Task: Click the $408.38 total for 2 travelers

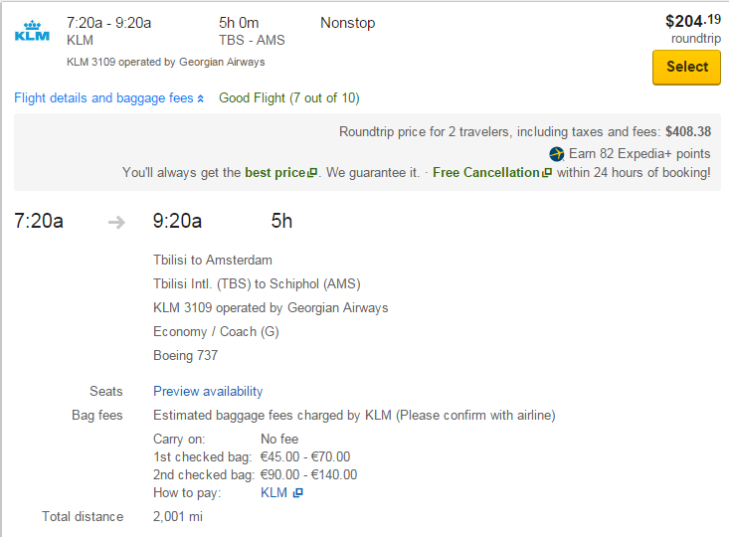Action: tap(688, 132)
